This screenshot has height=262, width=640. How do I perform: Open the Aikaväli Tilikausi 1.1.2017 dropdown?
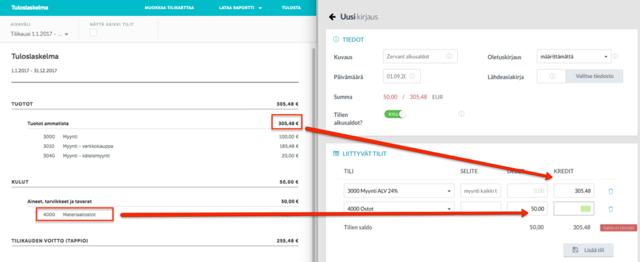coord(39,35)
